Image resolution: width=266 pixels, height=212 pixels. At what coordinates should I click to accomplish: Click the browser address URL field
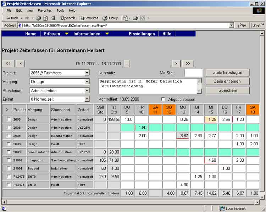click(x=126, y=26)
